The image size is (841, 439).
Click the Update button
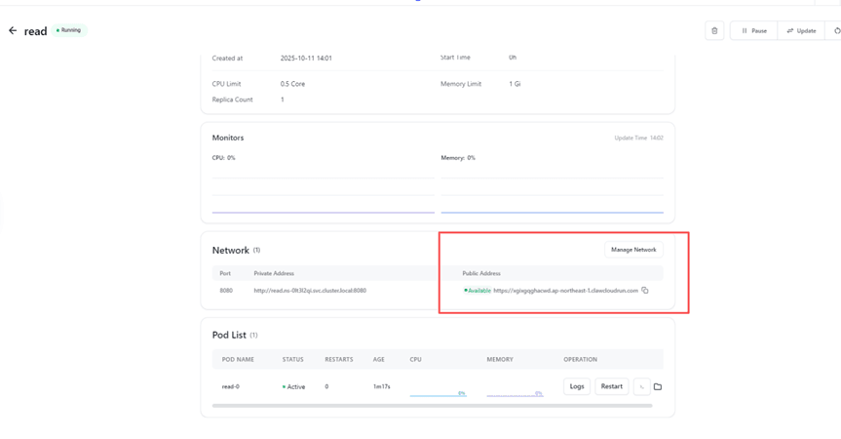pos(801,31)
